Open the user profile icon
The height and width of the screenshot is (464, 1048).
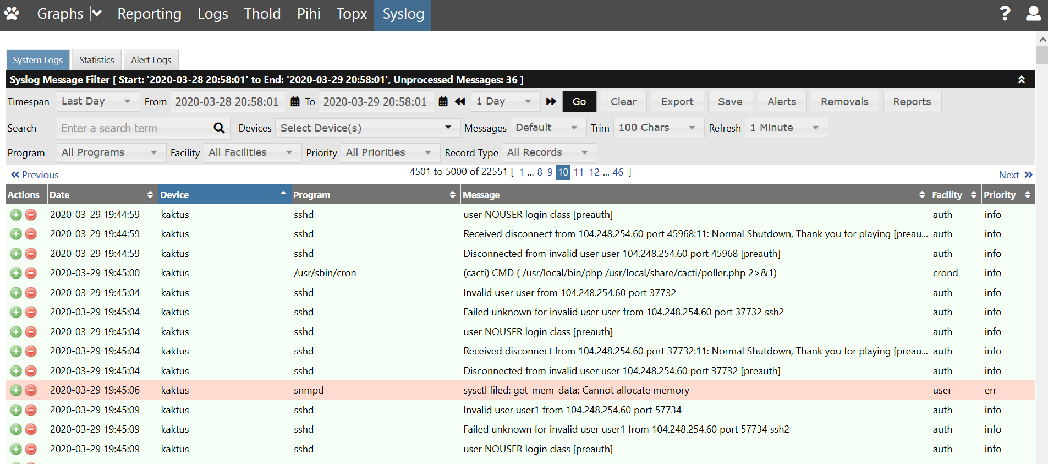click(x=1033, y=13)
